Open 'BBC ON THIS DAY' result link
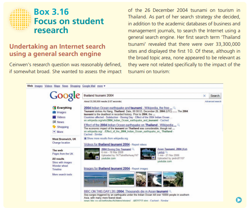Viewport: 247px width, 208px height. pos(126,191)
